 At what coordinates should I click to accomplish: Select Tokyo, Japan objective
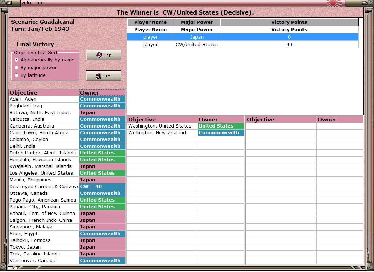pyautogui.click(x=44, y=247)
